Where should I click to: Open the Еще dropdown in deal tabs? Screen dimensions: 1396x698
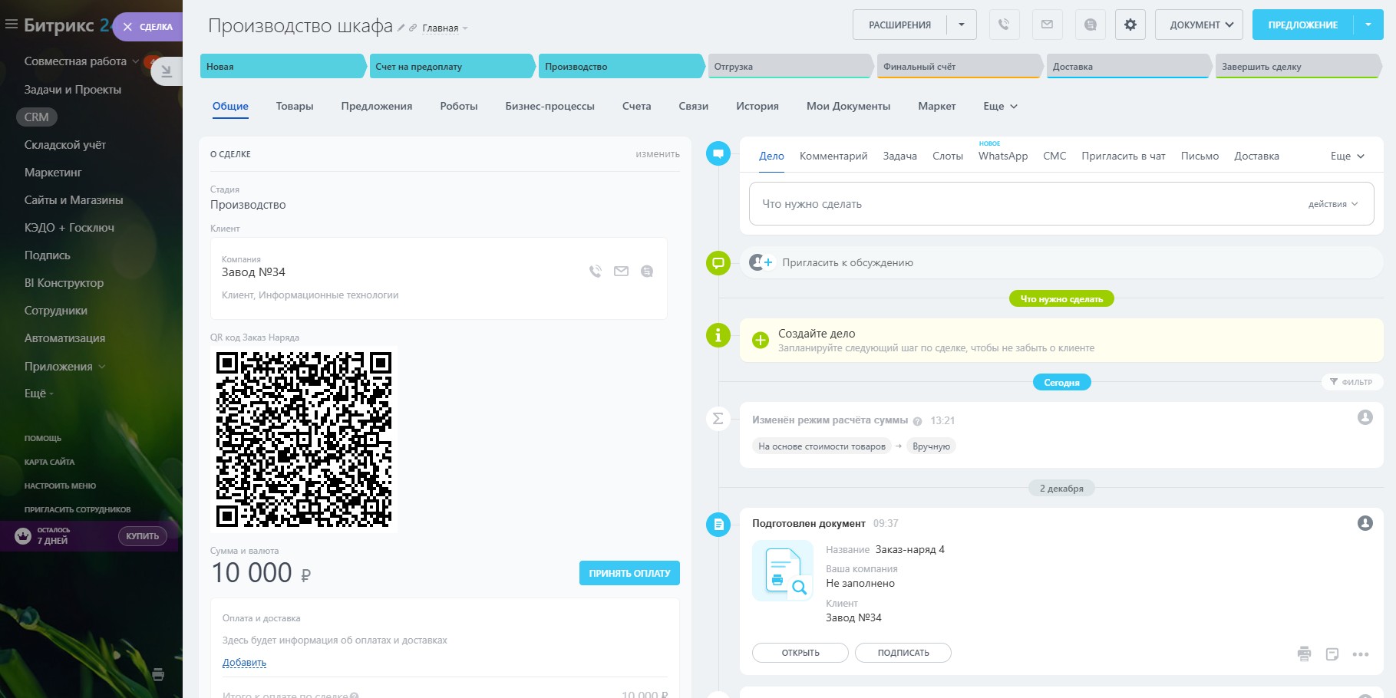click(x=1000, y=106)
